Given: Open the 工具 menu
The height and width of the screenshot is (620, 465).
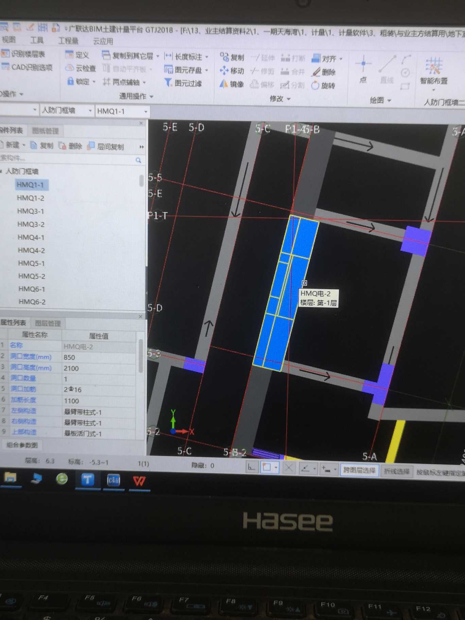Looking at the screenshot, I should point(37,40).
